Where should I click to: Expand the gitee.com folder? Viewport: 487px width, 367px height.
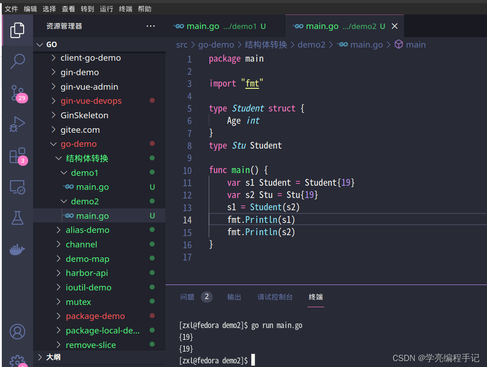pyautogui.click(x=99, y=130)
